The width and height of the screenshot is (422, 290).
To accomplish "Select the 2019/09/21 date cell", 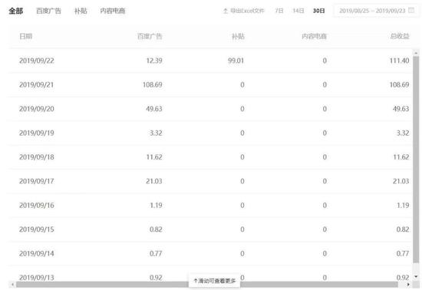I will coord(36,84).
